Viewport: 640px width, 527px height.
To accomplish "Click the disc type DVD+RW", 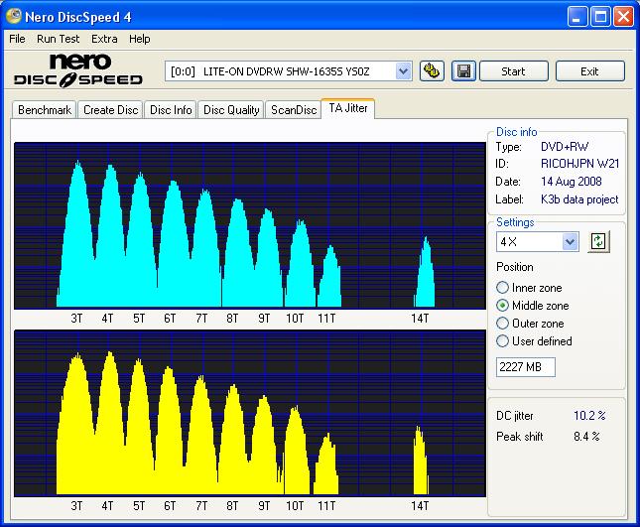I will 565,147.
